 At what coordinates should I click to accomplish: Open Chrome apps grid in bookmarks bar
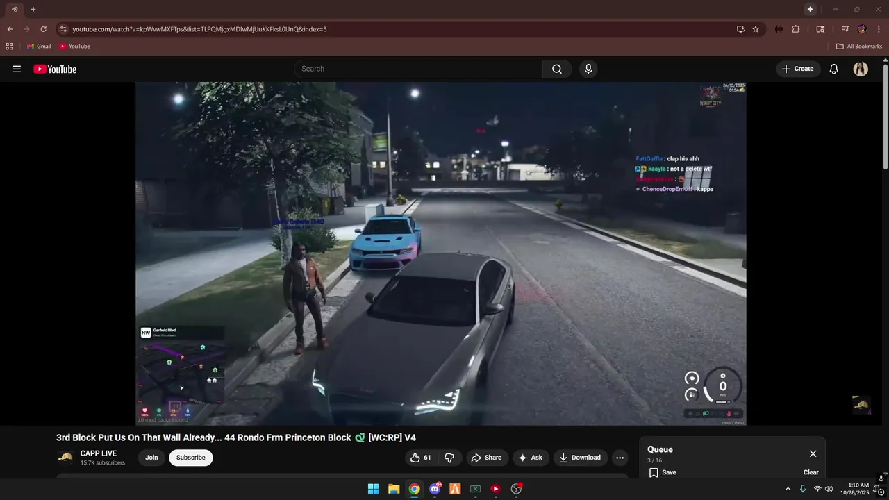click(x=9, y=47)
